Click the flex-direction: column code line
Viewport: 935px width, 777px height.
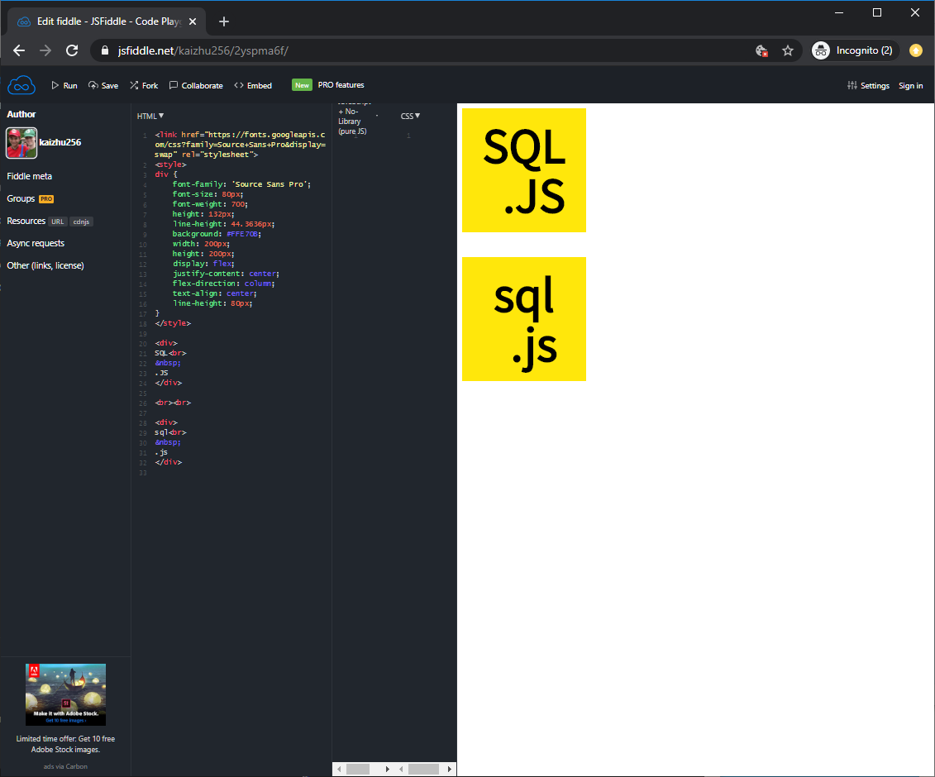pyautogui.click(x=223, y=284)
